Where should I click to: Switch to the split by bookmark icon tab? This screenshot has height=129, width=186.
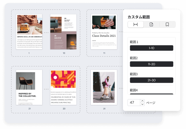[x=167, y=24]
